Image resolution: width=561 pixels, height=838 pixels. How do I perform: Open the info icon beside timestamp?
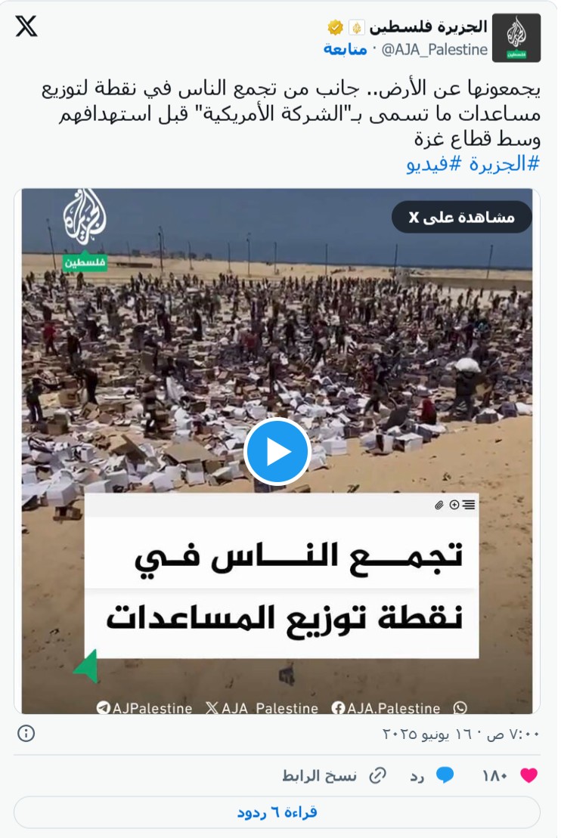pos(26,733)
